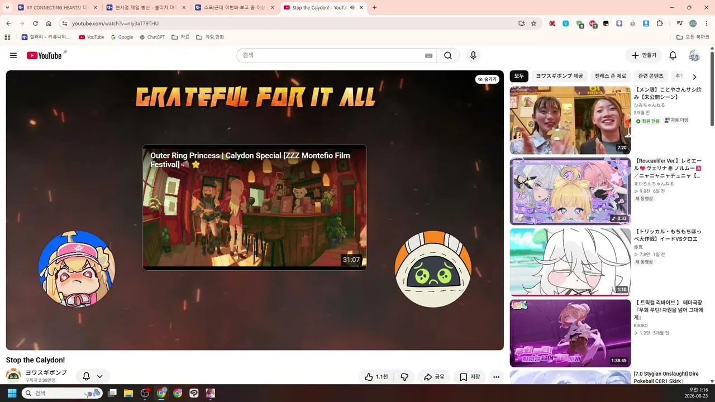Screen dimensions: 715x402
Task: Expand the 게임,만화 bookmarks folder
Action: point(210,37)
